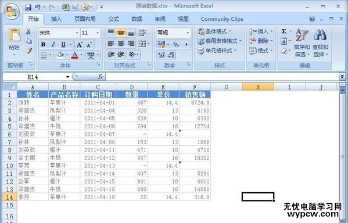Open 查找和选择 find and select

320,43
